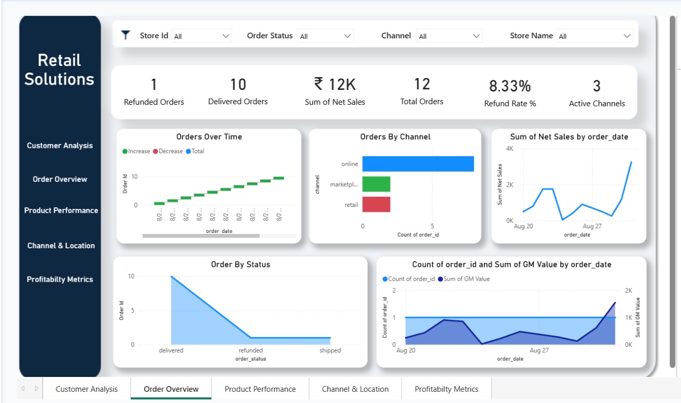Open the Store Id dropdown
The width and height of the screenshot is (681, 403).
click(x=226, y=36)
